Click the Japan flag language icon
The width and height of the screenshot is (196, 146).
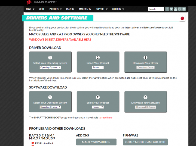tap(182, 18)
